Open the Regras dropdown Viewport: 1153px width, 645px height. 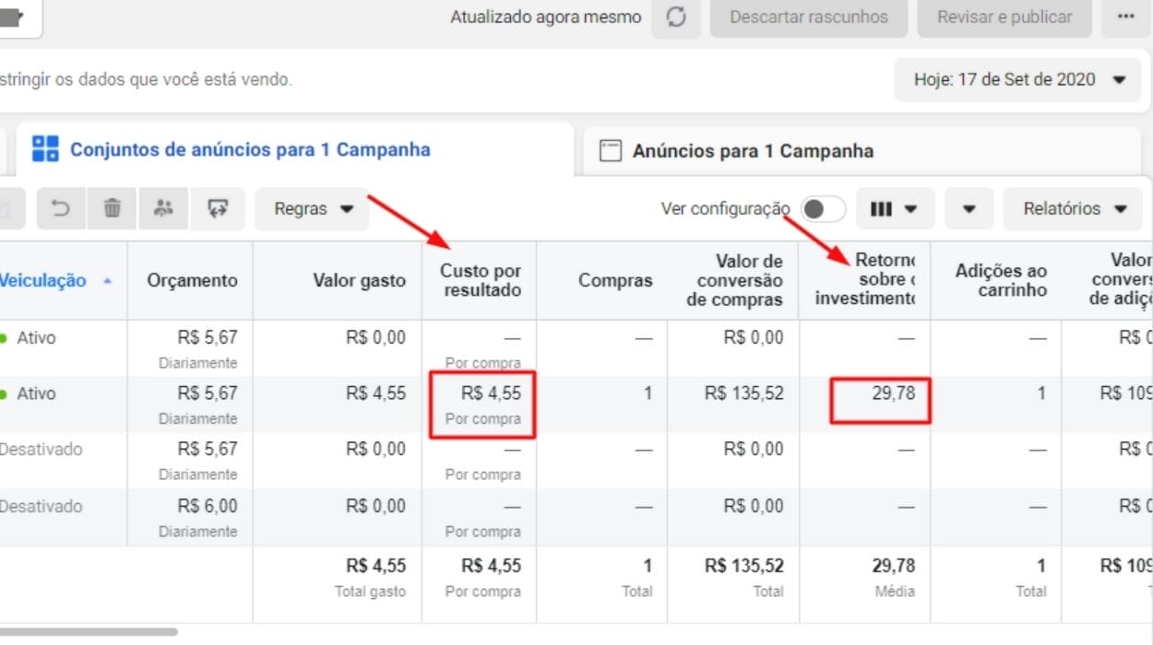[x=313, y=209]
